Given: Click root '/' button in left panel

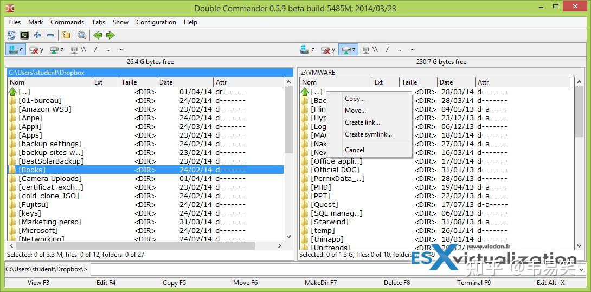Looking at the screenshot, I should pos(96,49).
